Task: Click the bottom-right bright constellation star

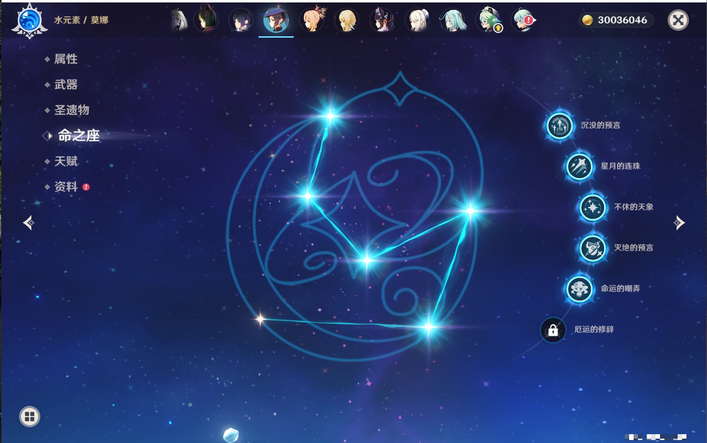Action: tap(428, 326)
